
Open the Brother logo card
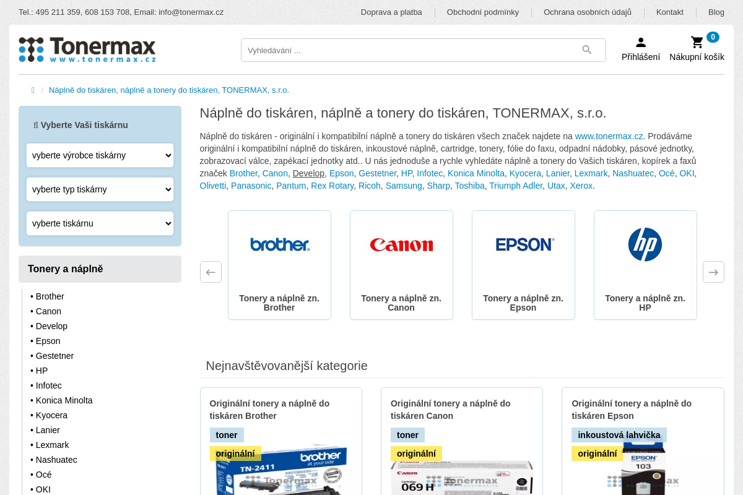[x=279, y=265]
